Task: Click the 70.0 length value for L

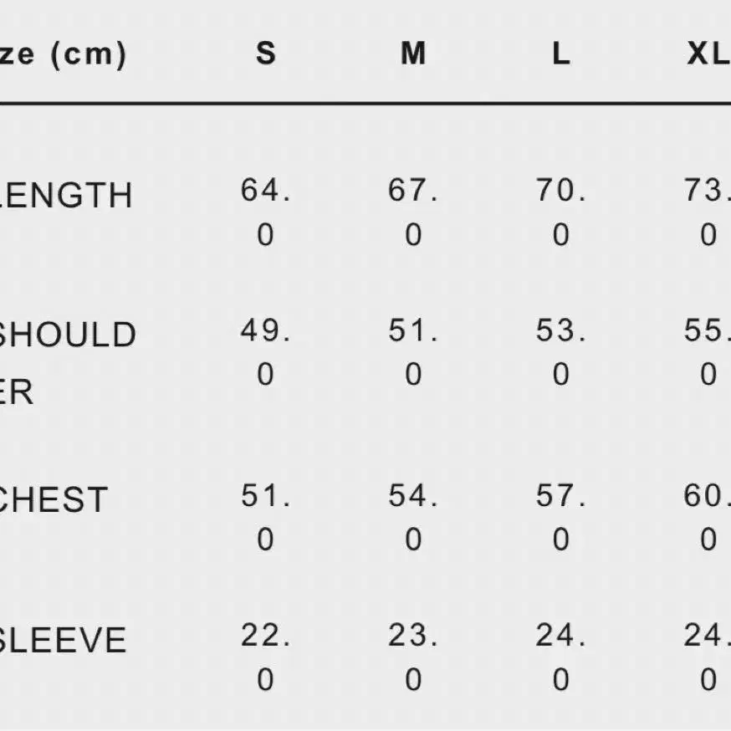Action: [561, 212]
